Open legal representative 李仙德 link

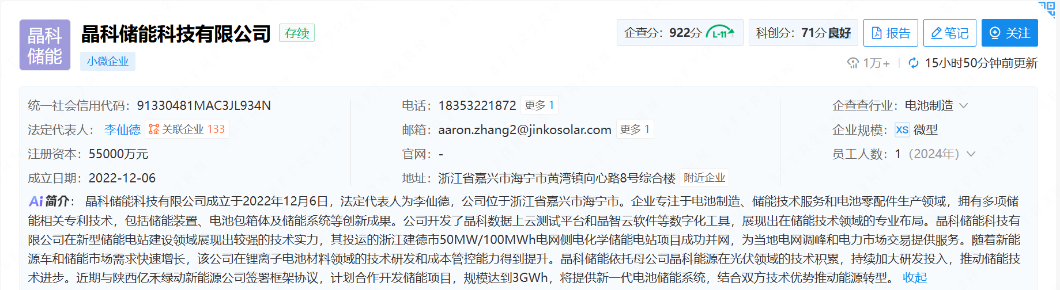click(x=122, y=130)
